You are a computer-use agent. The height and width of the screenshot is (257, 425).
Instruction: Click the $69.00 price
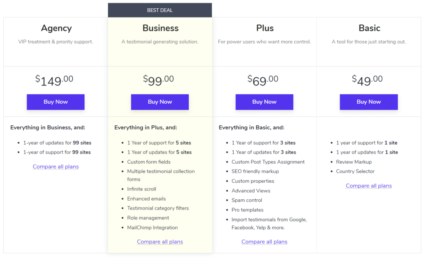(263, 80)
